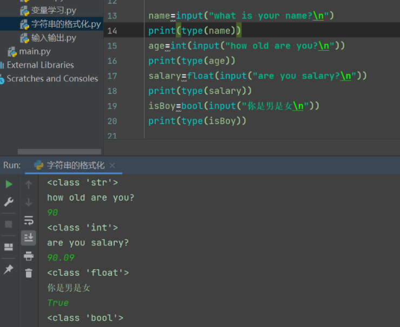Image resolution: width=400 pixels, height=327 pixels.
Task: Click console line 'are you salary?'
Action: click(x=88, y=243)
